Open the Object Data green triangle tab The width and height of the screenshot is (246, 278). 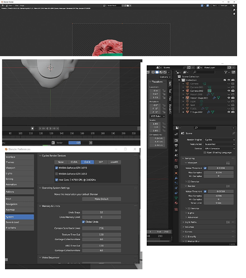coord(176,198)
